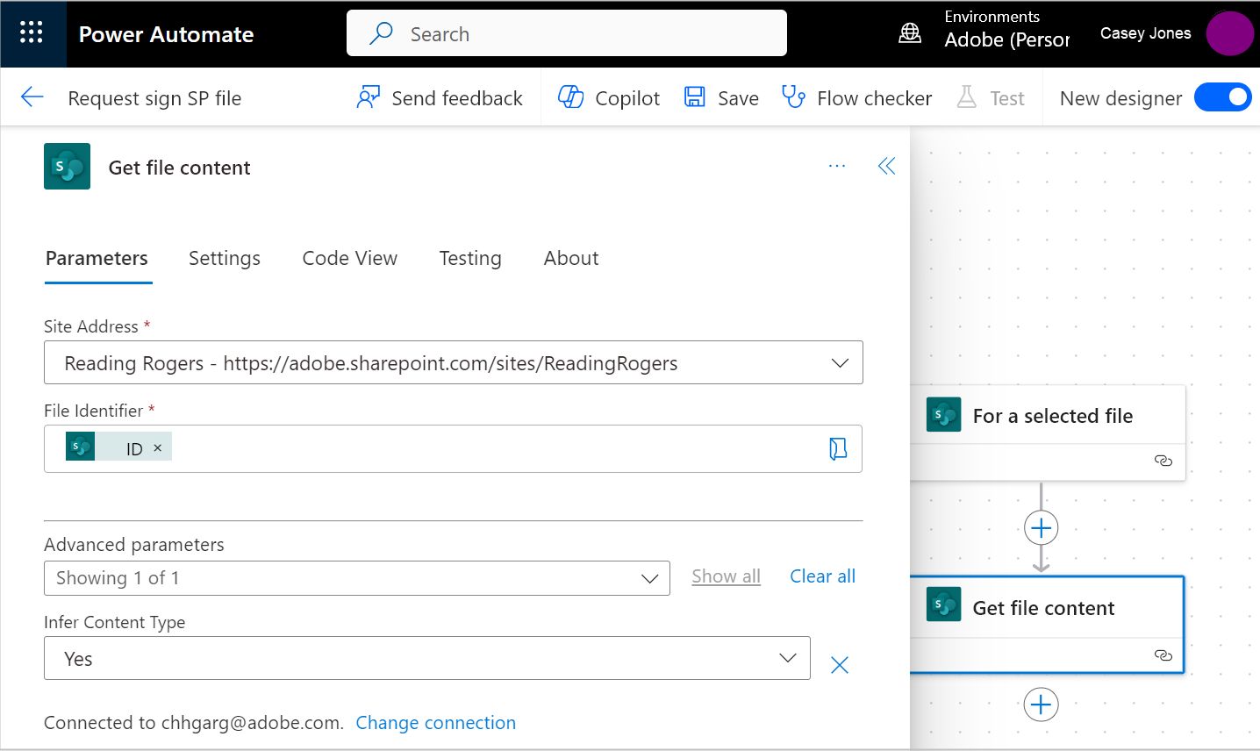Image resolution: width=1260 pixels, height=751 pixels.
Task: Open the Infer Content Type dropdown
Action: click(x=787, y=657)
